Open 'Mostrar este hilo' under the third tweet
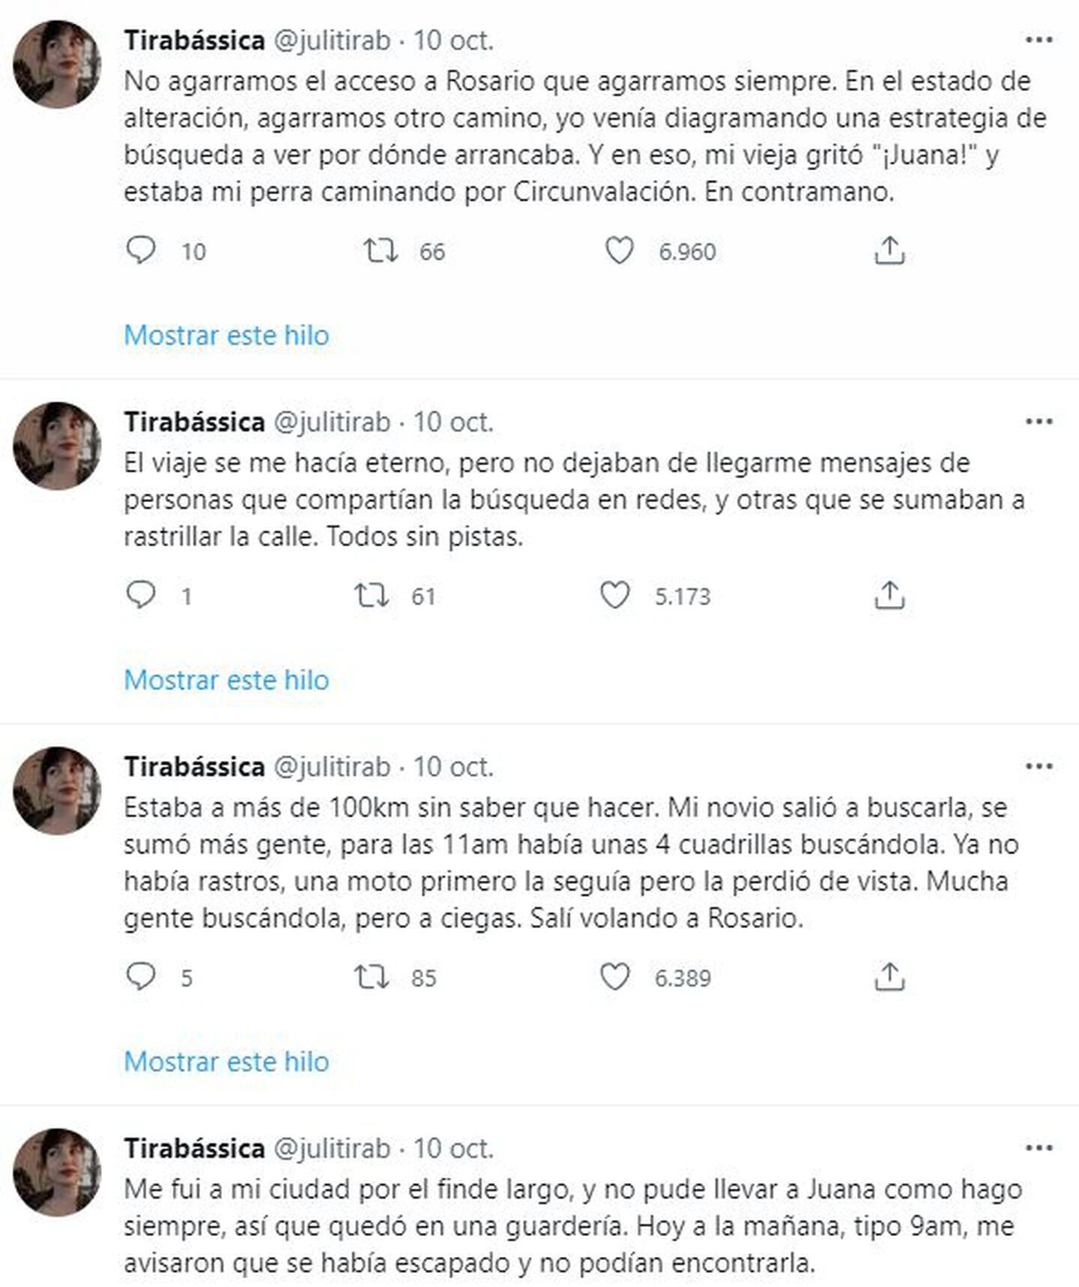1079x1287 pixels. (x=227, y=1061)
